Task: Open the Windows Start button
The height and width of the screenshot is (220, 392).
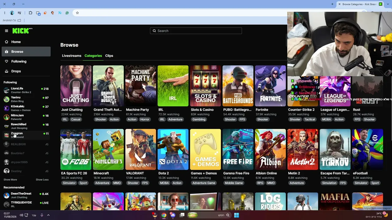Action: pos(236,215)
